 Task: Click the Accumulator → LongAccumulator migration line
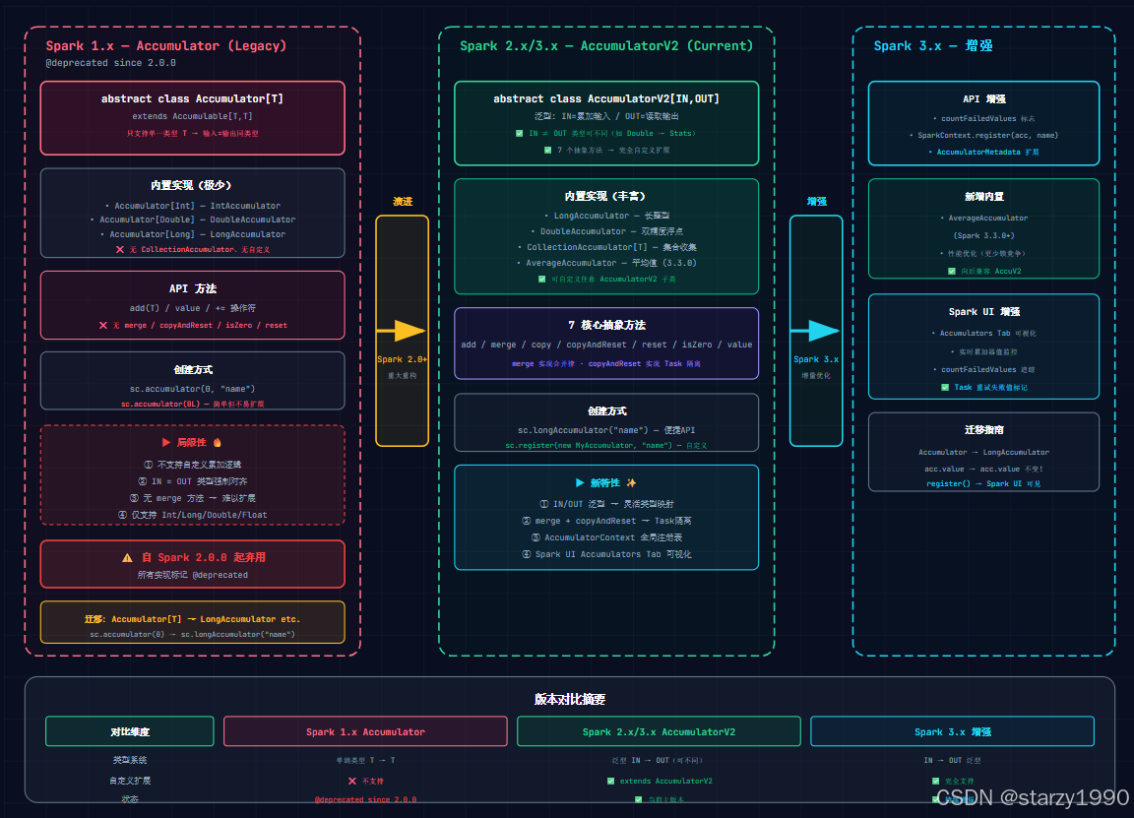pos(984,452)
